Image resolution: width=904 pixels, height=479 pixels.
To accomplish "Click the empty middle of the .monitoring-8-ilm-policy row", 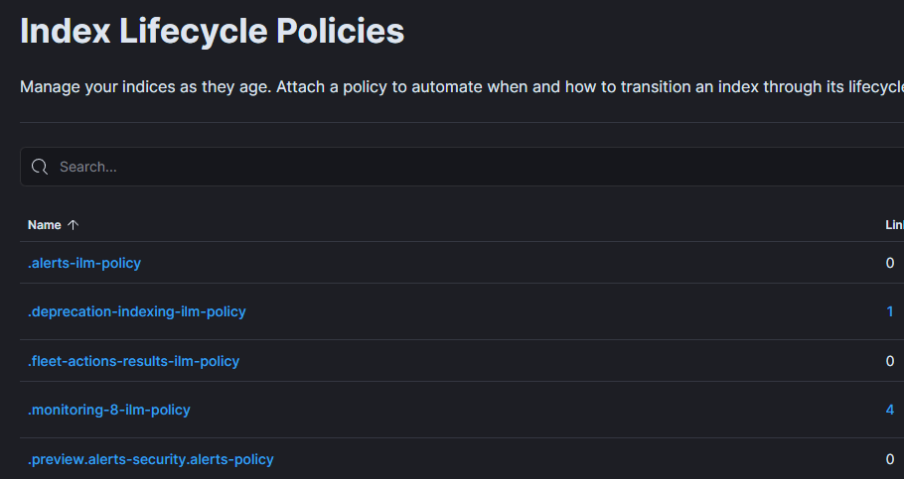I will [x=497, y=410].
